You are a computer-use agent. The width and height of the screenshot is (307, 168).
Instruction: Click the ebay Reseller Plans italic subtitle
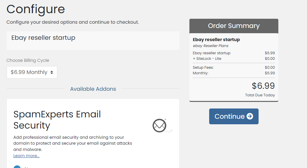tap(210, 46)
